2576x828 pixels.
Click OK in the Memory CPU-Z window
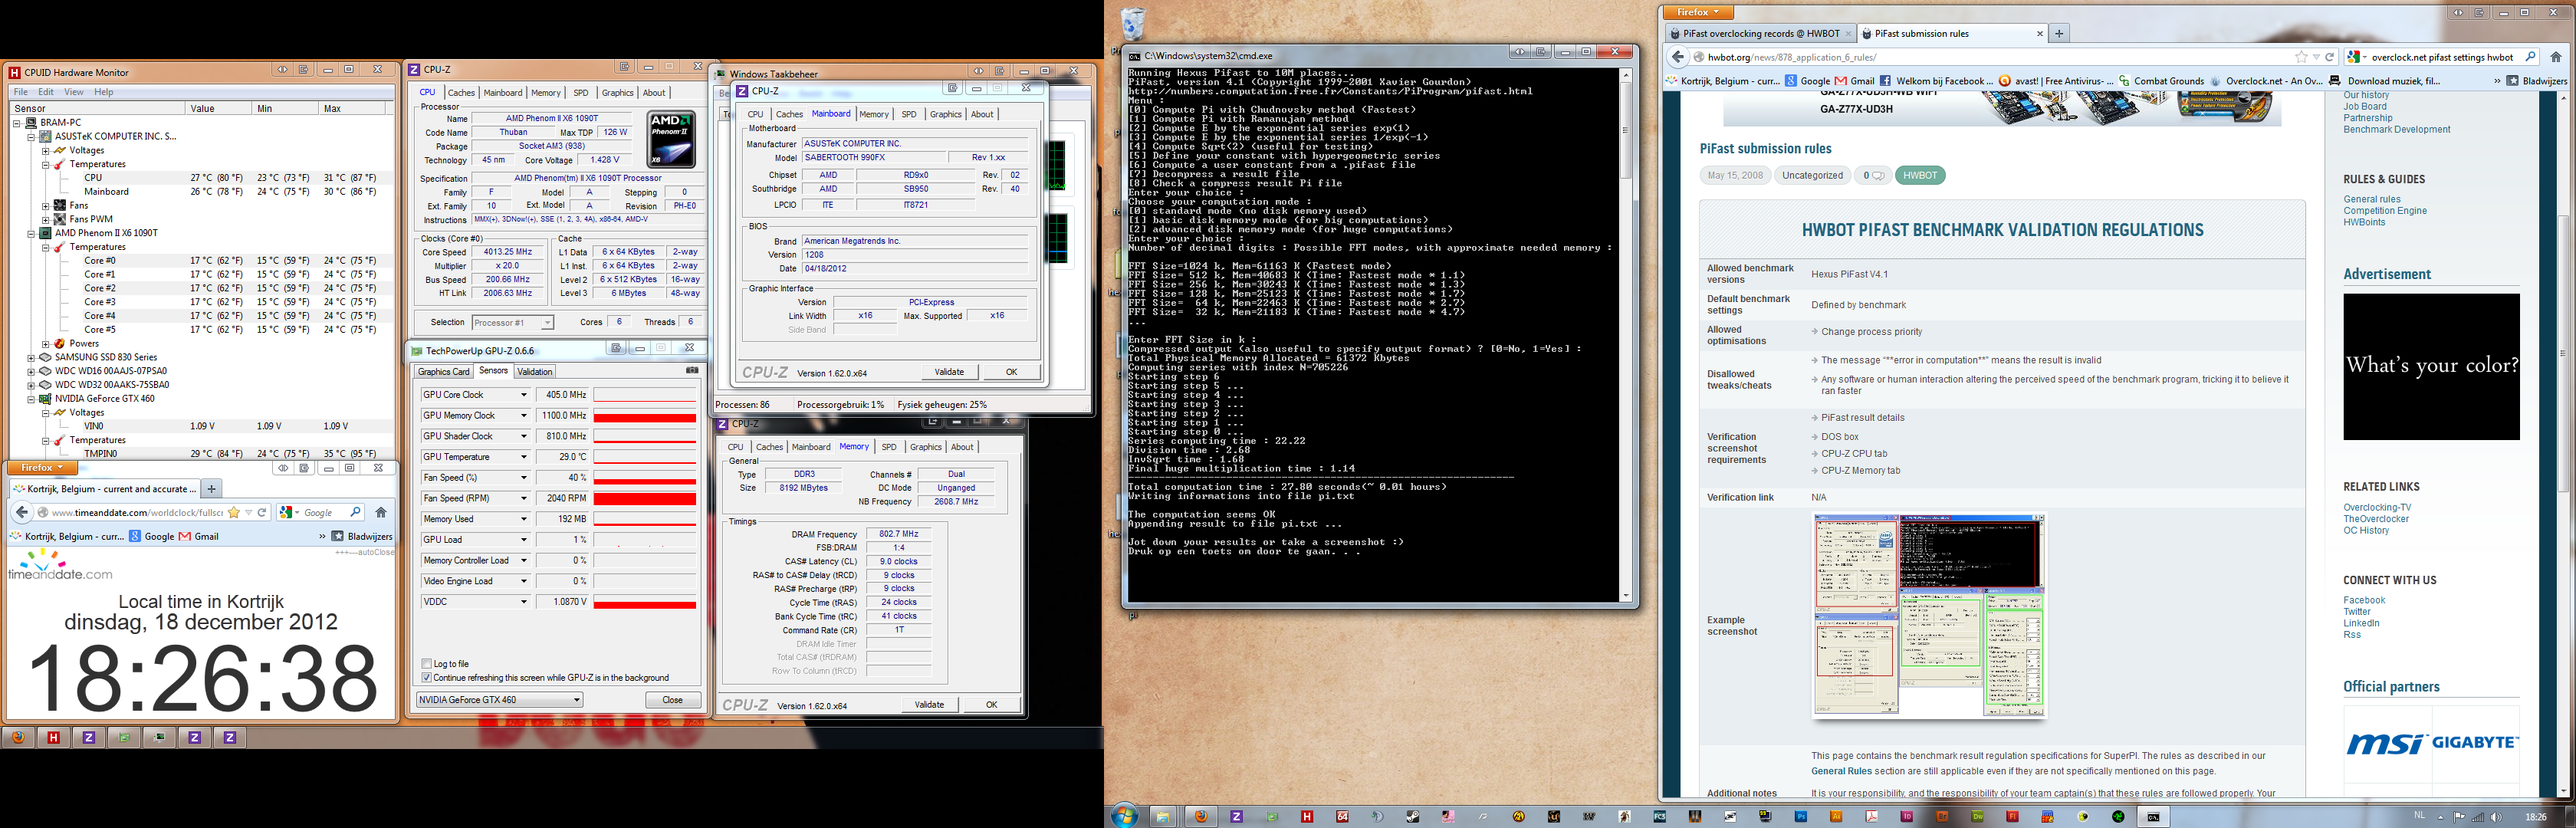point(991,705)
